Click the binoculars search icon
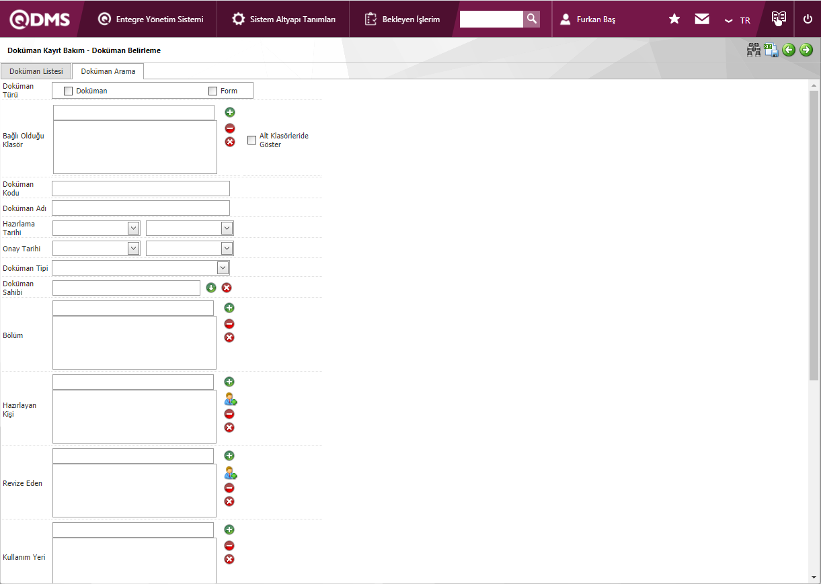 pyautogui.click(x=754, y=50)
